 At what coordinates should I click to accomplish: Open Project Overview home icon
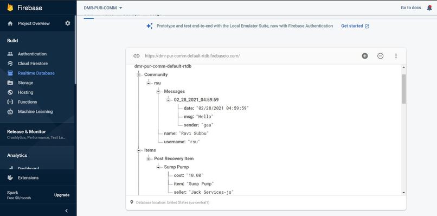(10, 23)
